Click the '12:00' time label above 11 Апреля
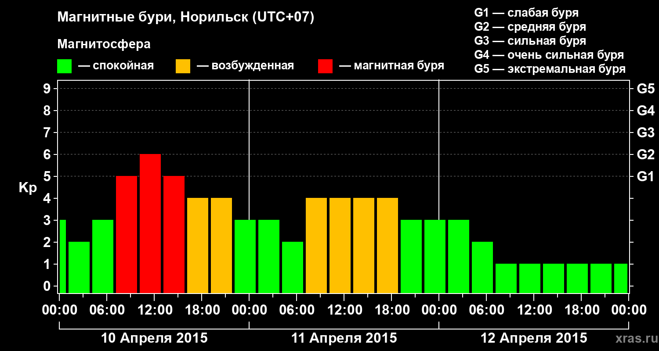 [x=344, y=310]
